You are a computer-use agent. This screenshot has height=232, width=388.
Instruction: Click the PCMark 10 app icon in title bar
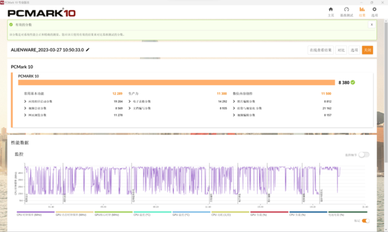[x=2, y=2]
